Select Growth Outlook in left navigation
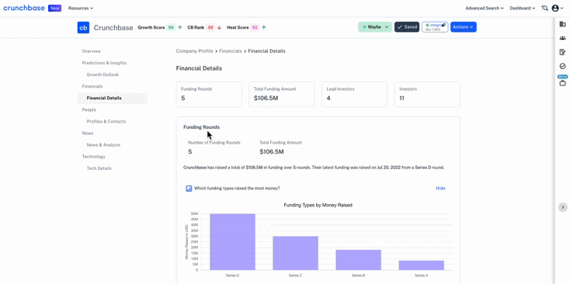 click(x=103, y=74)
